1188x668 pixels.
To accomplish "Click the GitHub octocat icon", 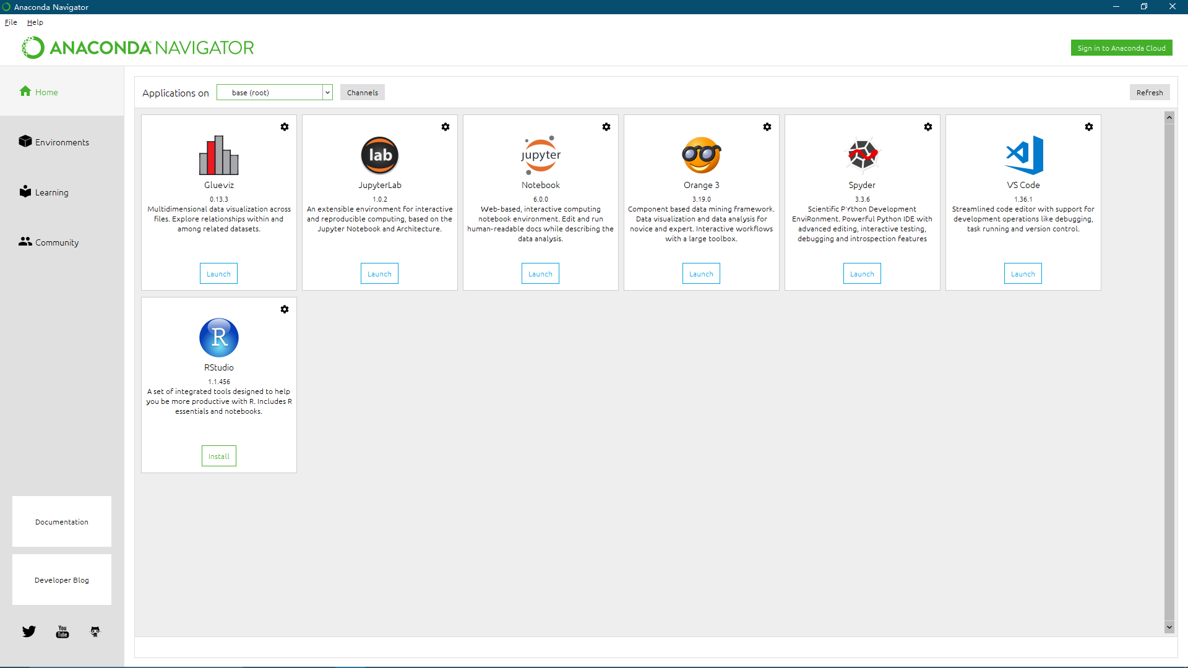I will [x=95, y=632].
